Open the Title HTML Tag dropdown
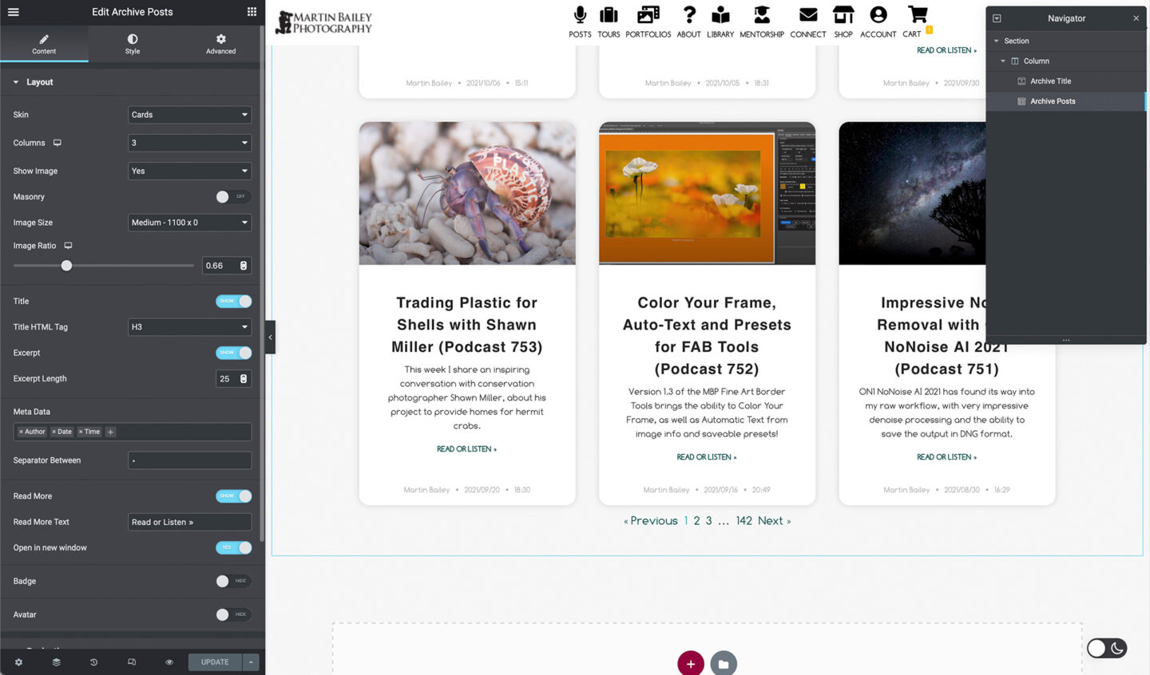Viewport: 1150px width, 675px height. 189,327
